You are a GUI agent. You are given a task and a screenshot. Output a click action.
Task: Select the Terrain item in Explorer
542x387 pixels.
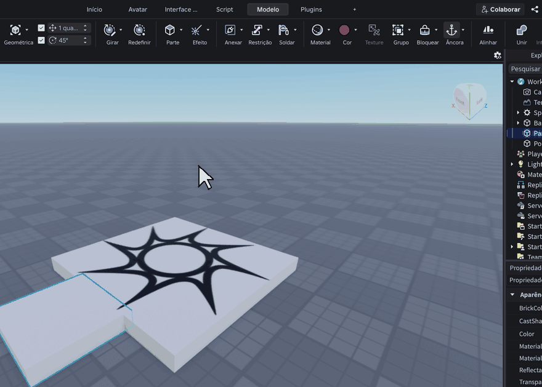click(x=532, y=102)
